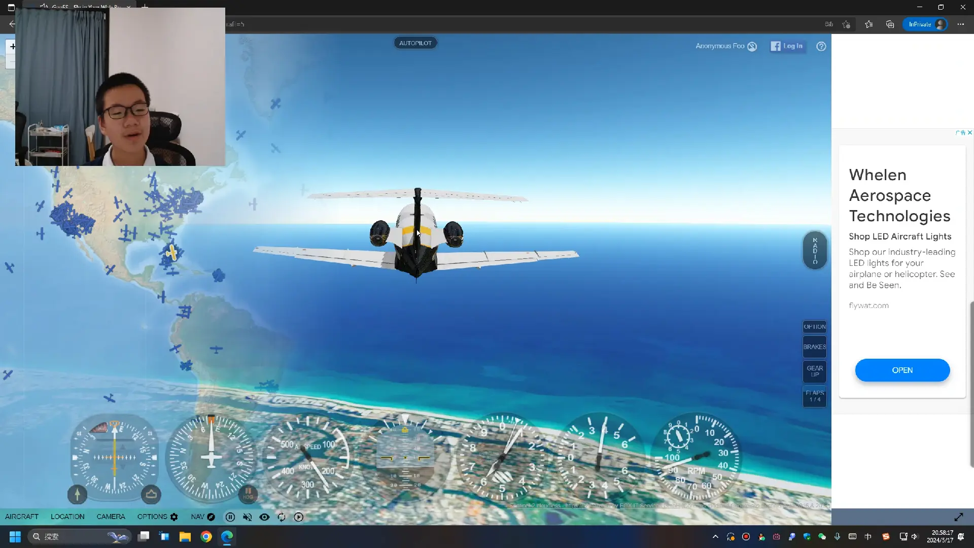This screenshot has height=548, width=974.
Task: Open the browser Collections icon
Action: point(890,24)
